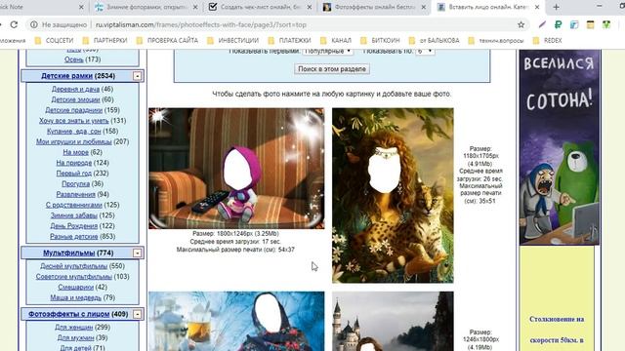
Task: Open the На море link
Action: pyautogui.click(x=75, y=152)
